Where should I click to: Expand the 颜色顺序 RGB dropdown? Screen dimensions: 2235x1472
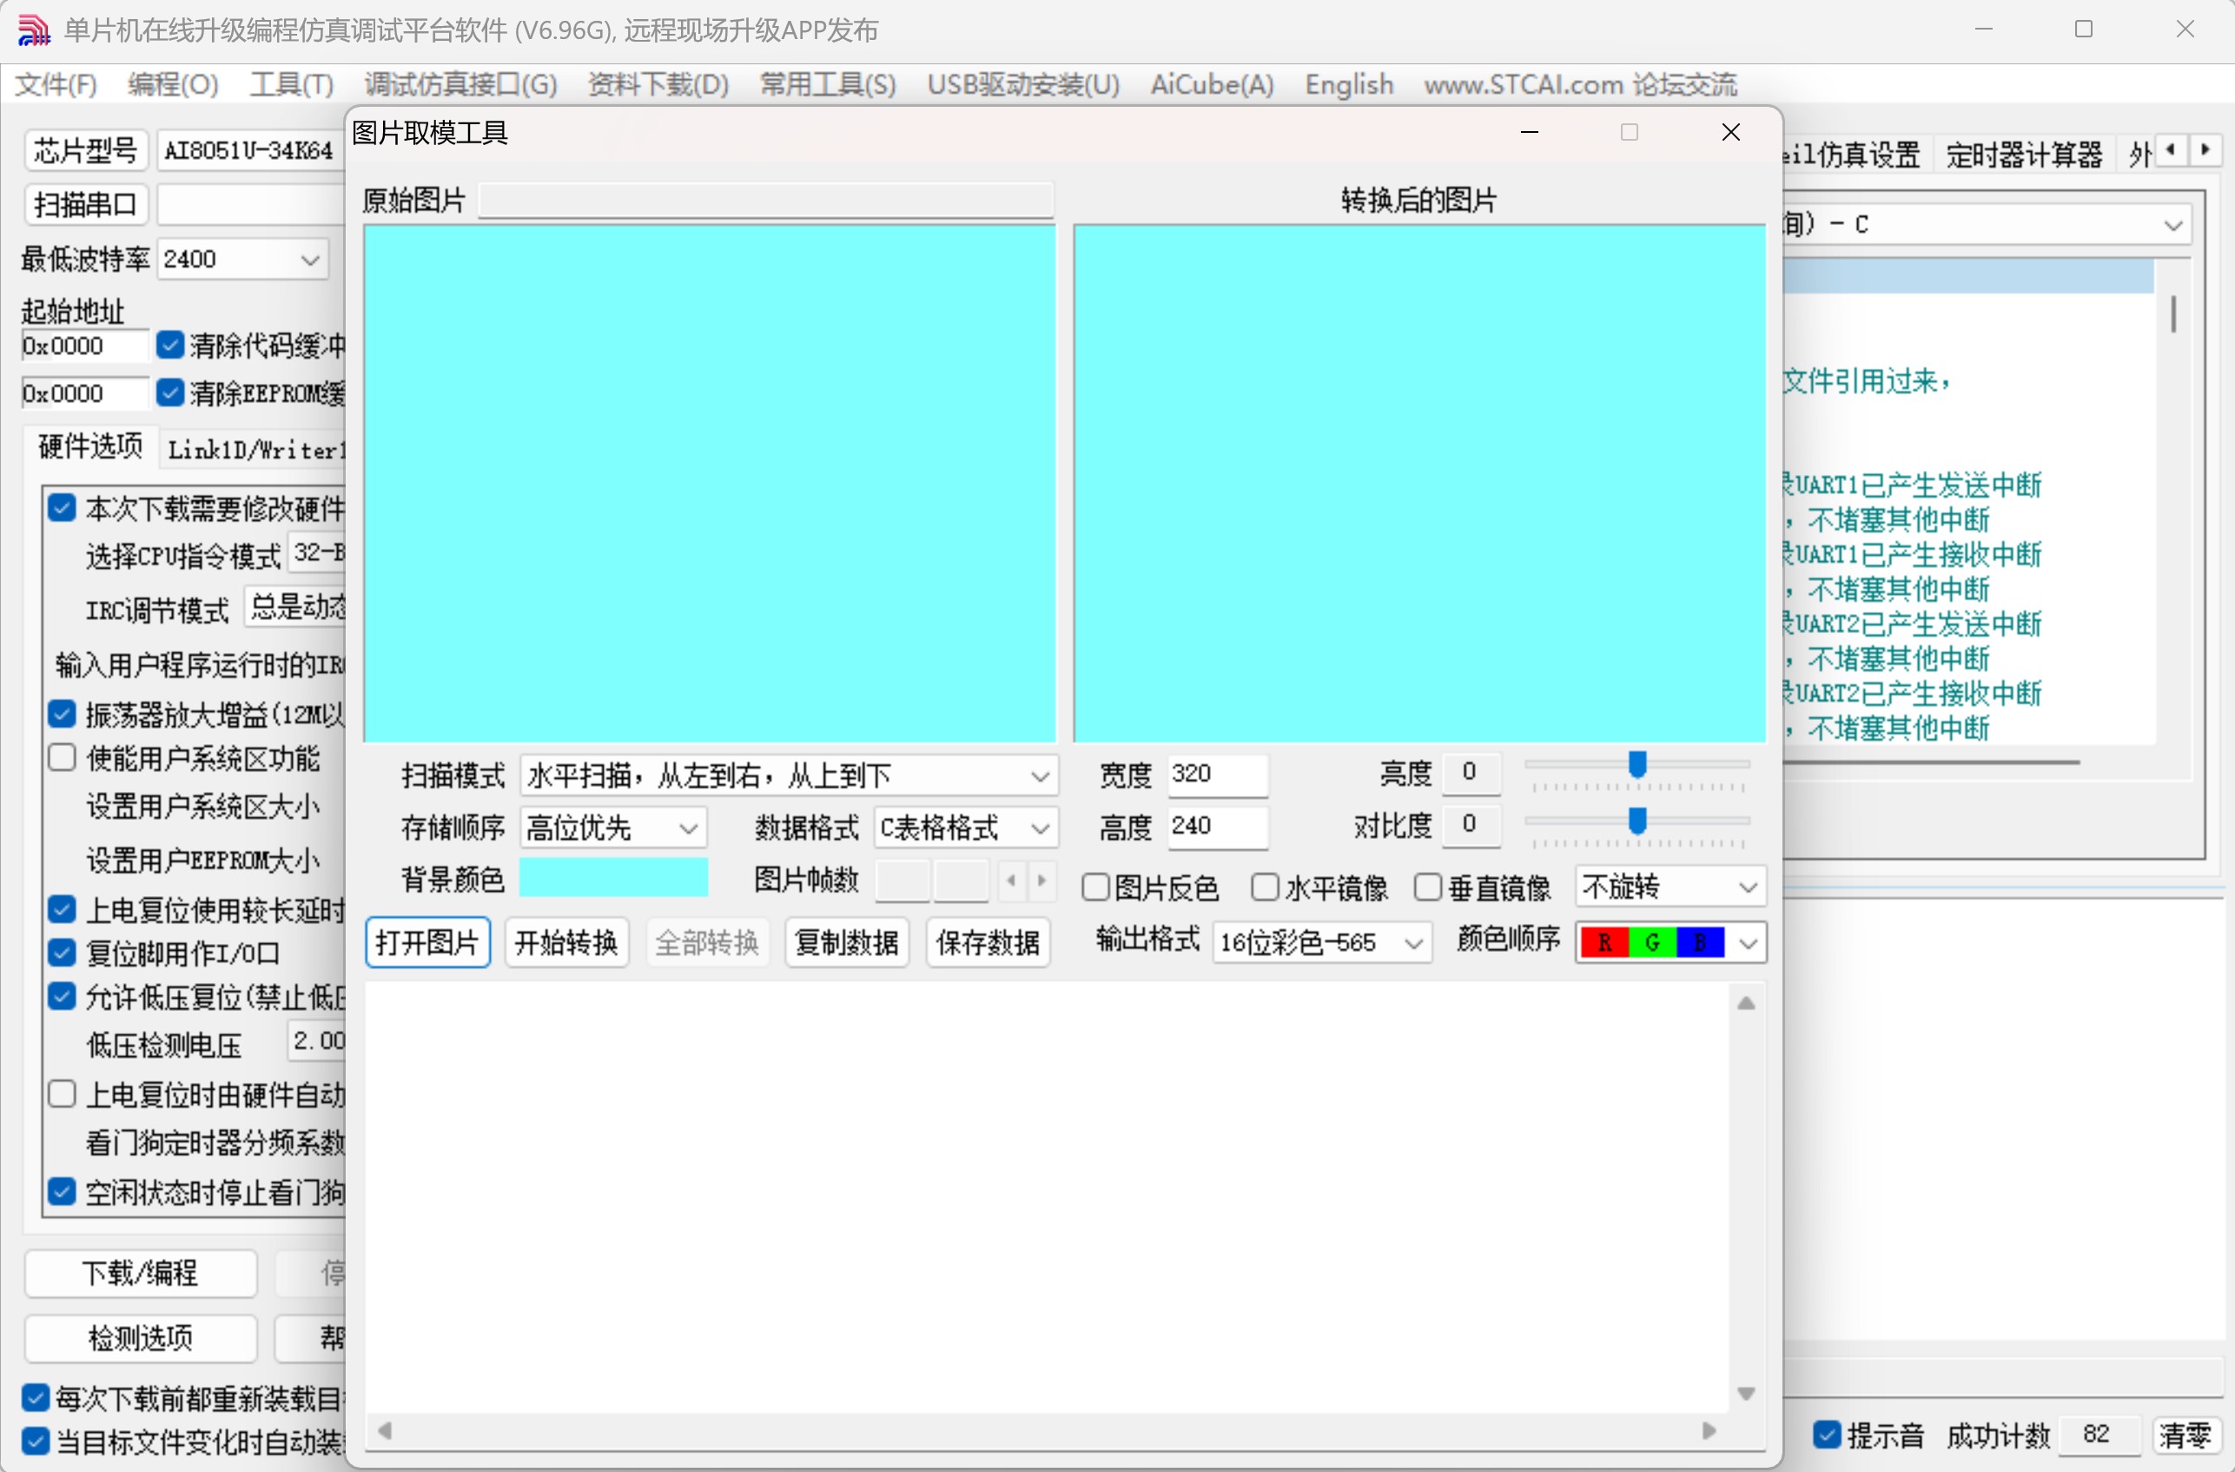coord(1748,943)
